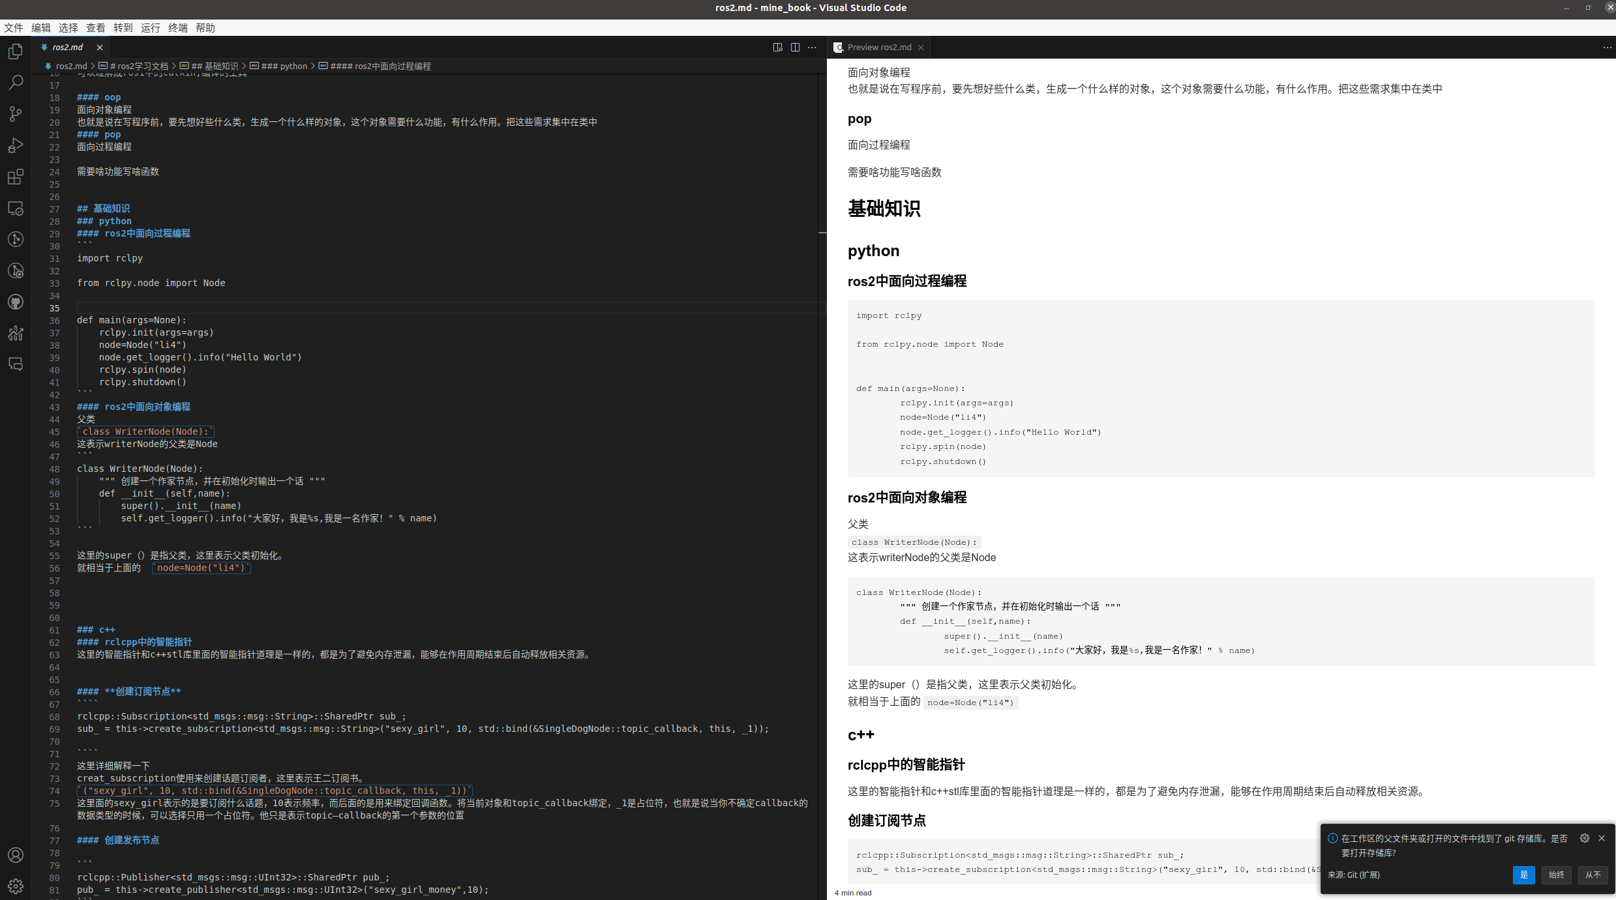Click 是 button in git notification
The width and height of the screenshot is (1616, 900).
pos(1523,875)
